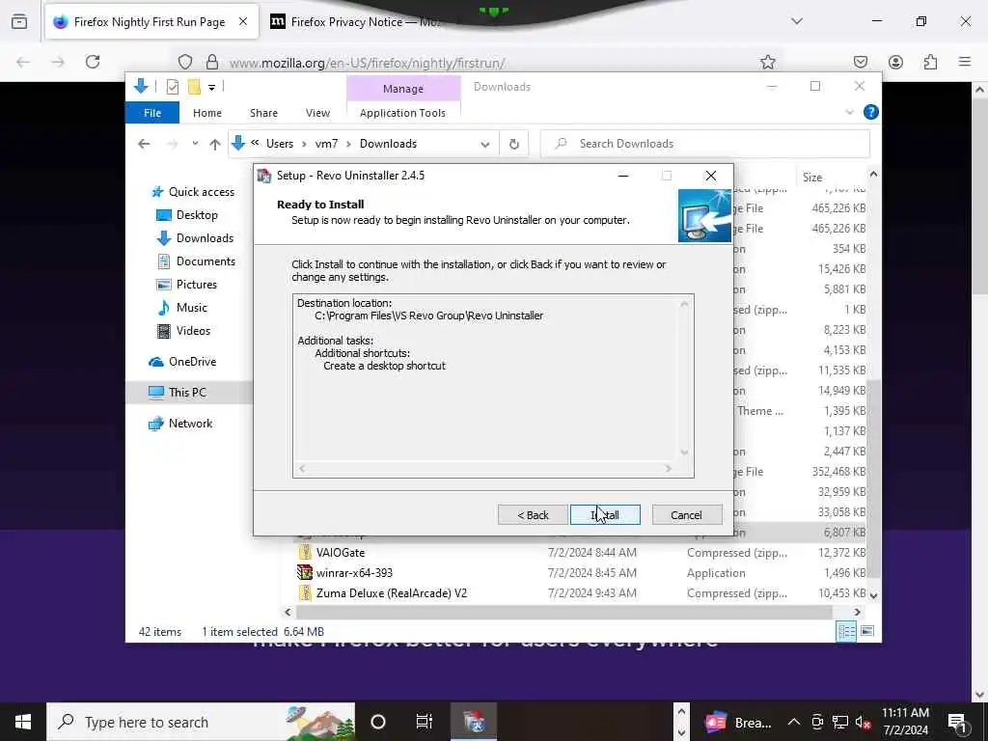Select the Application Tools tab
Viewport: 988px width, 741px height.
(x=402, y=113)
